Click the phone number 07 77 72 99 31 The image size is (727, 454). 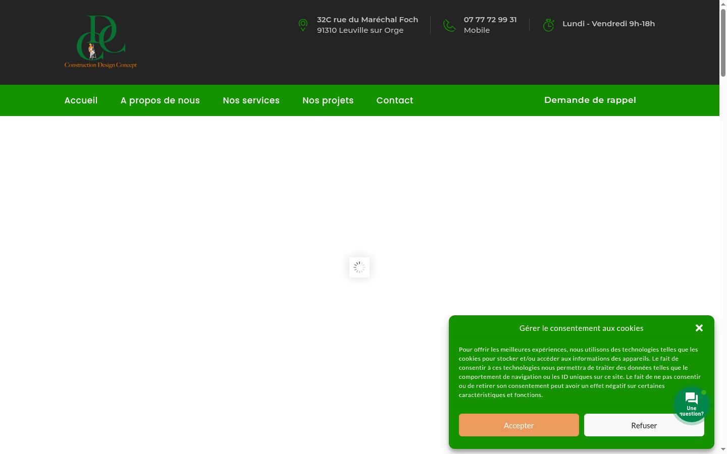point(490,20)
